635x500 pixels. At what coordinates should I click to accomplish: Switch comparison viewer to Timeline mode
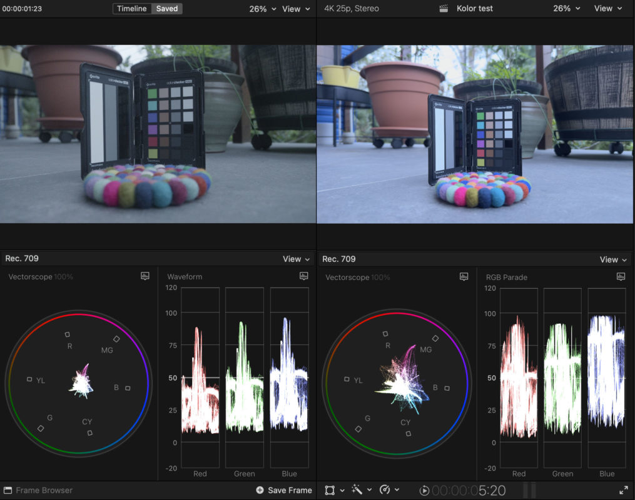[x=132, y=9]
